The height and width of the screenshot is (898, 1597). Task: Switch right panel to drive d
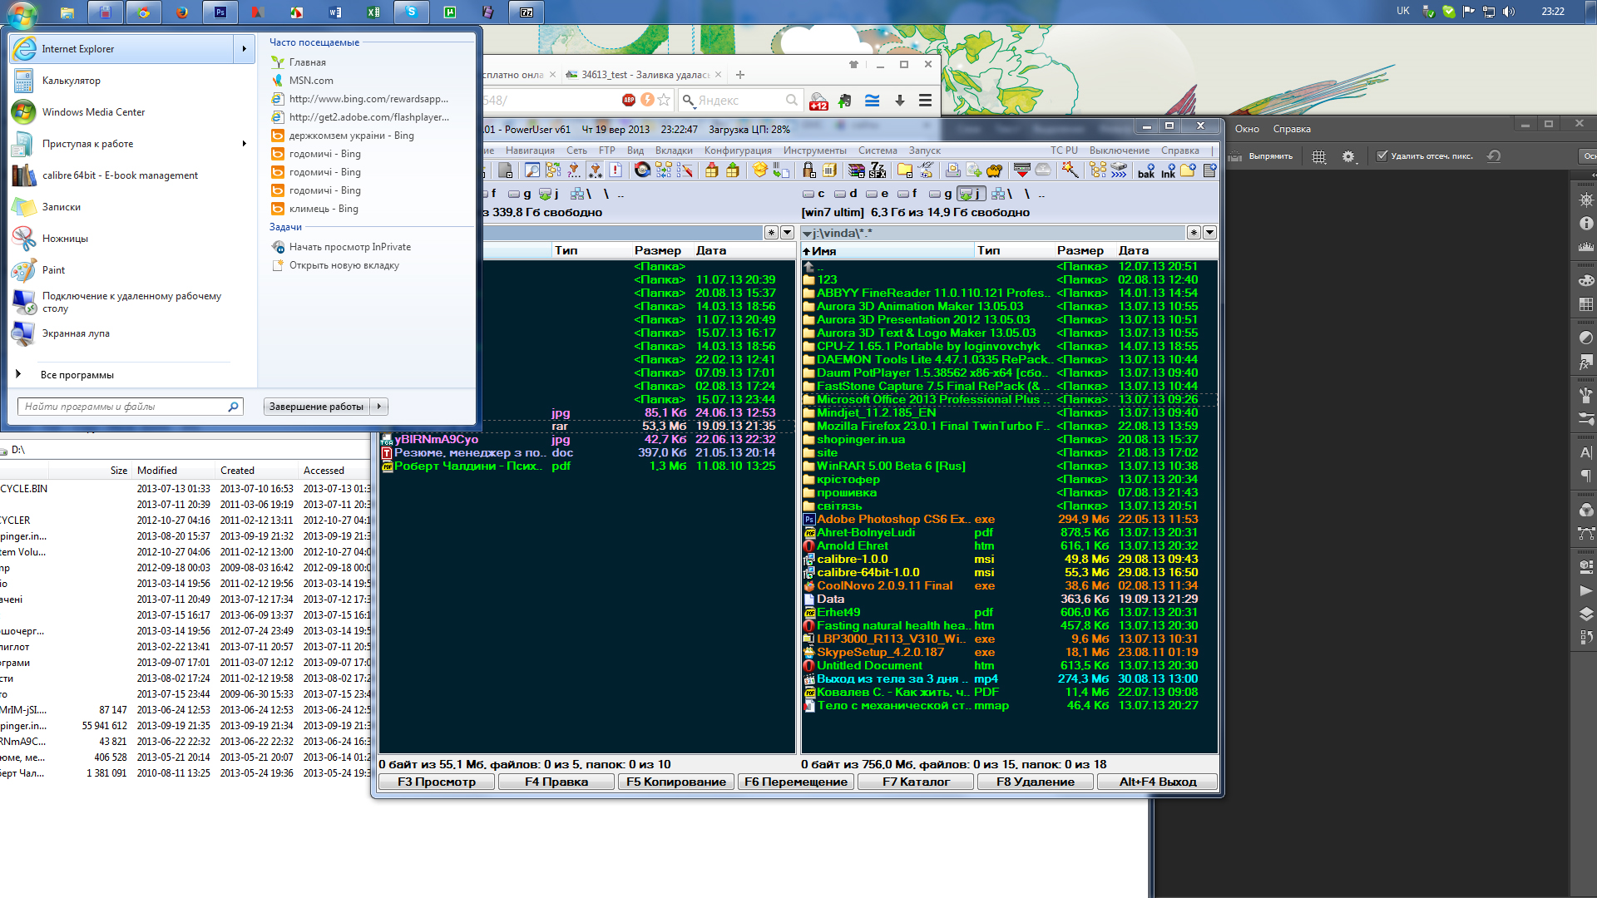coord(845,194)
